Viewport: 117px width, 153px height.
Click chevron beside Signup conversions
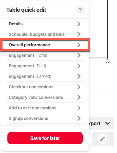pos(79,118)
